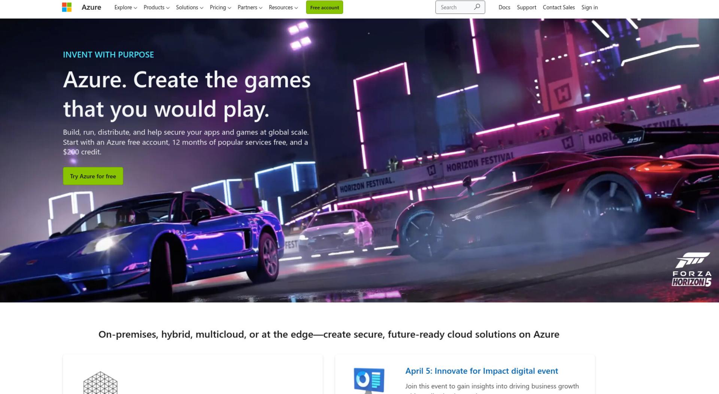Expand the Explore menu
Viewport: 719px width, 394px height.
click(x=126, y=7)
